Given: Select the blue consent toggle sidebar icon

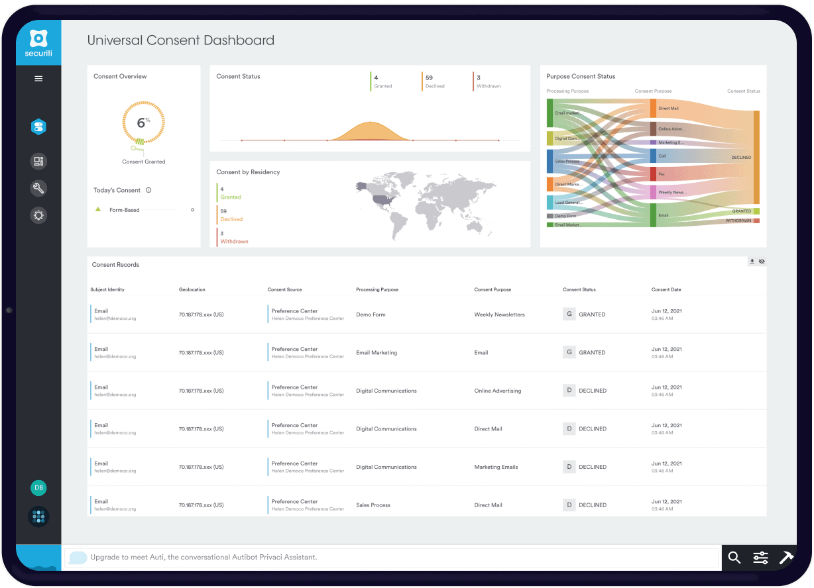Looking at the screenshot, I should [x=38, y=127].
